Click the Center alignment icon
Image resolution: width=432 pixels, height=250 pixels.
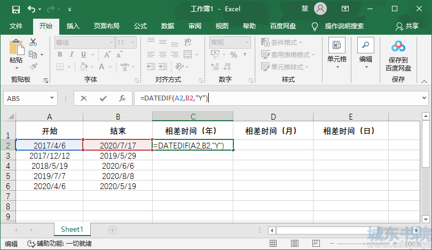point(163,54)
